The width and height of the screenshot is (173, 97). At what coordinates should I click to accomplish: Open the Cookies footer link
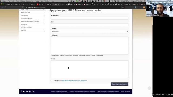click(104, 92)
